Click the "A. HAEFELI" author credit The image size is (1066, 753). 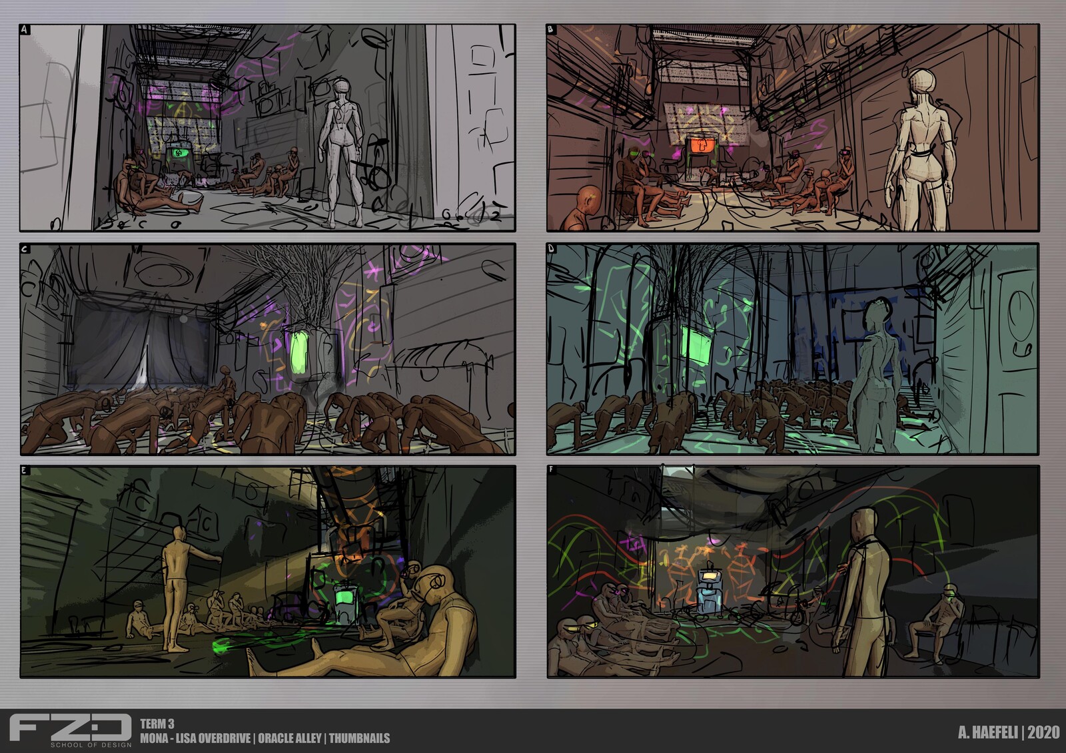click(989, 732)
